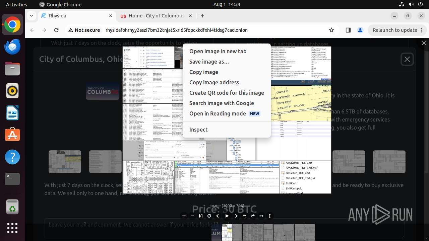Reload the current page
The width and height of the screenshot is (429, 241).
pos(56,30)
